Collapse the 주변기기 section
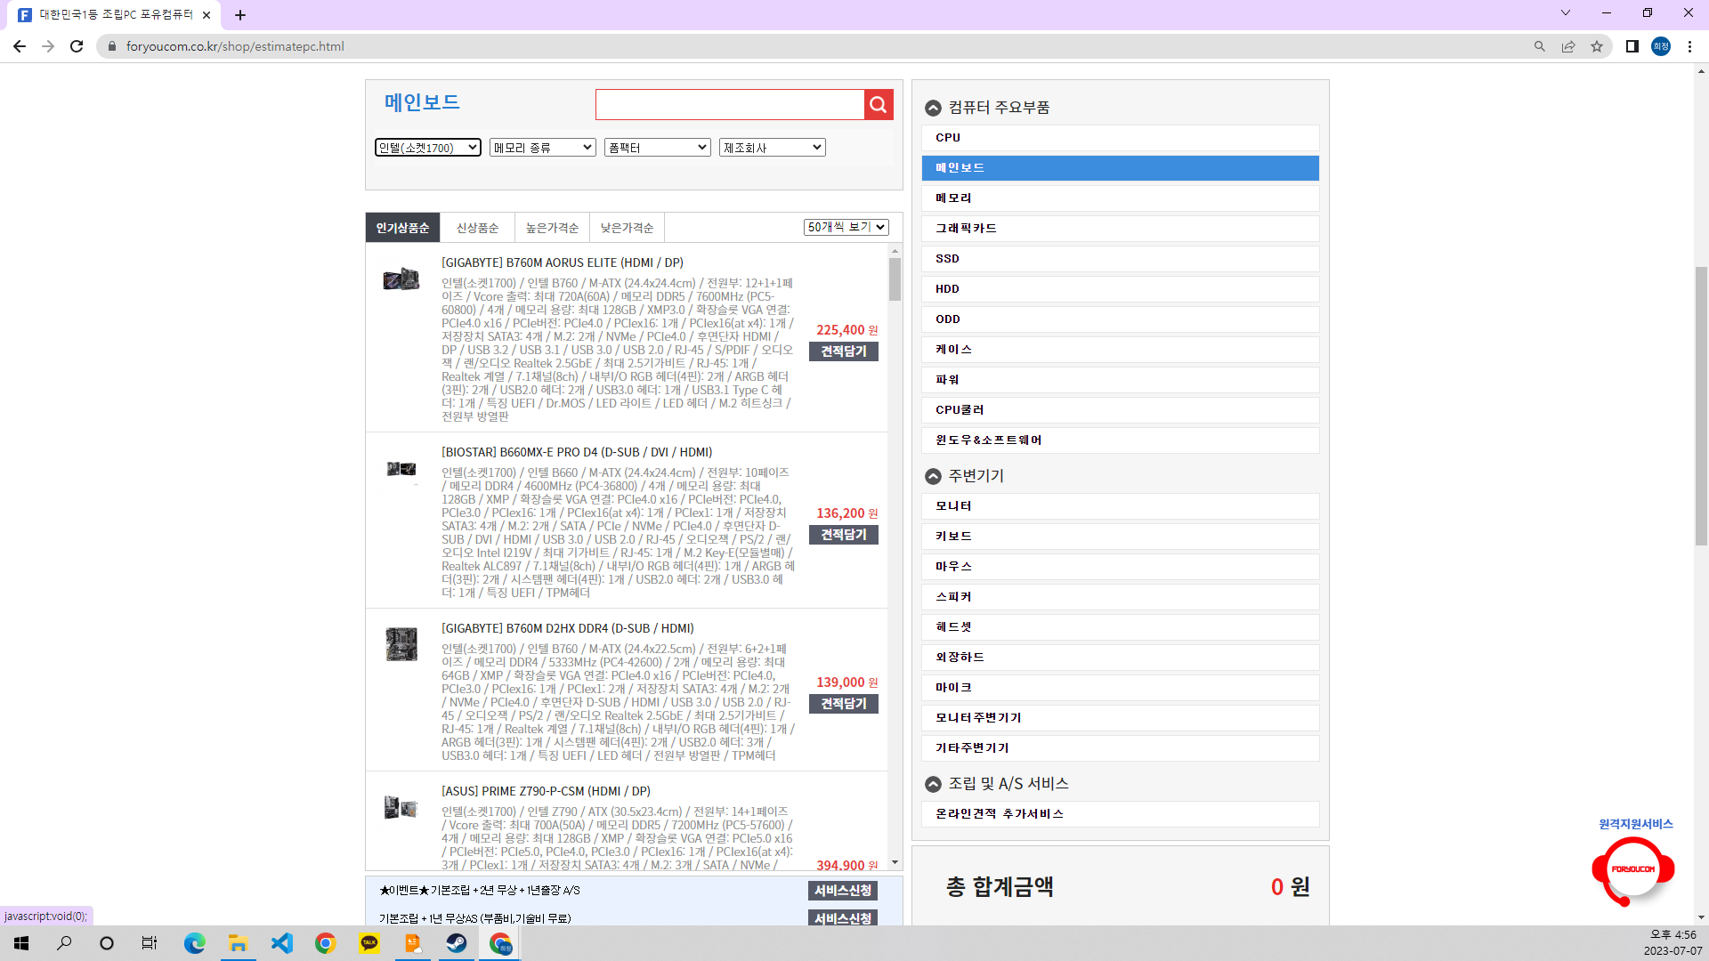This screenshot has width=1709, height=961. pyautogui.click(x=933, y=476)
